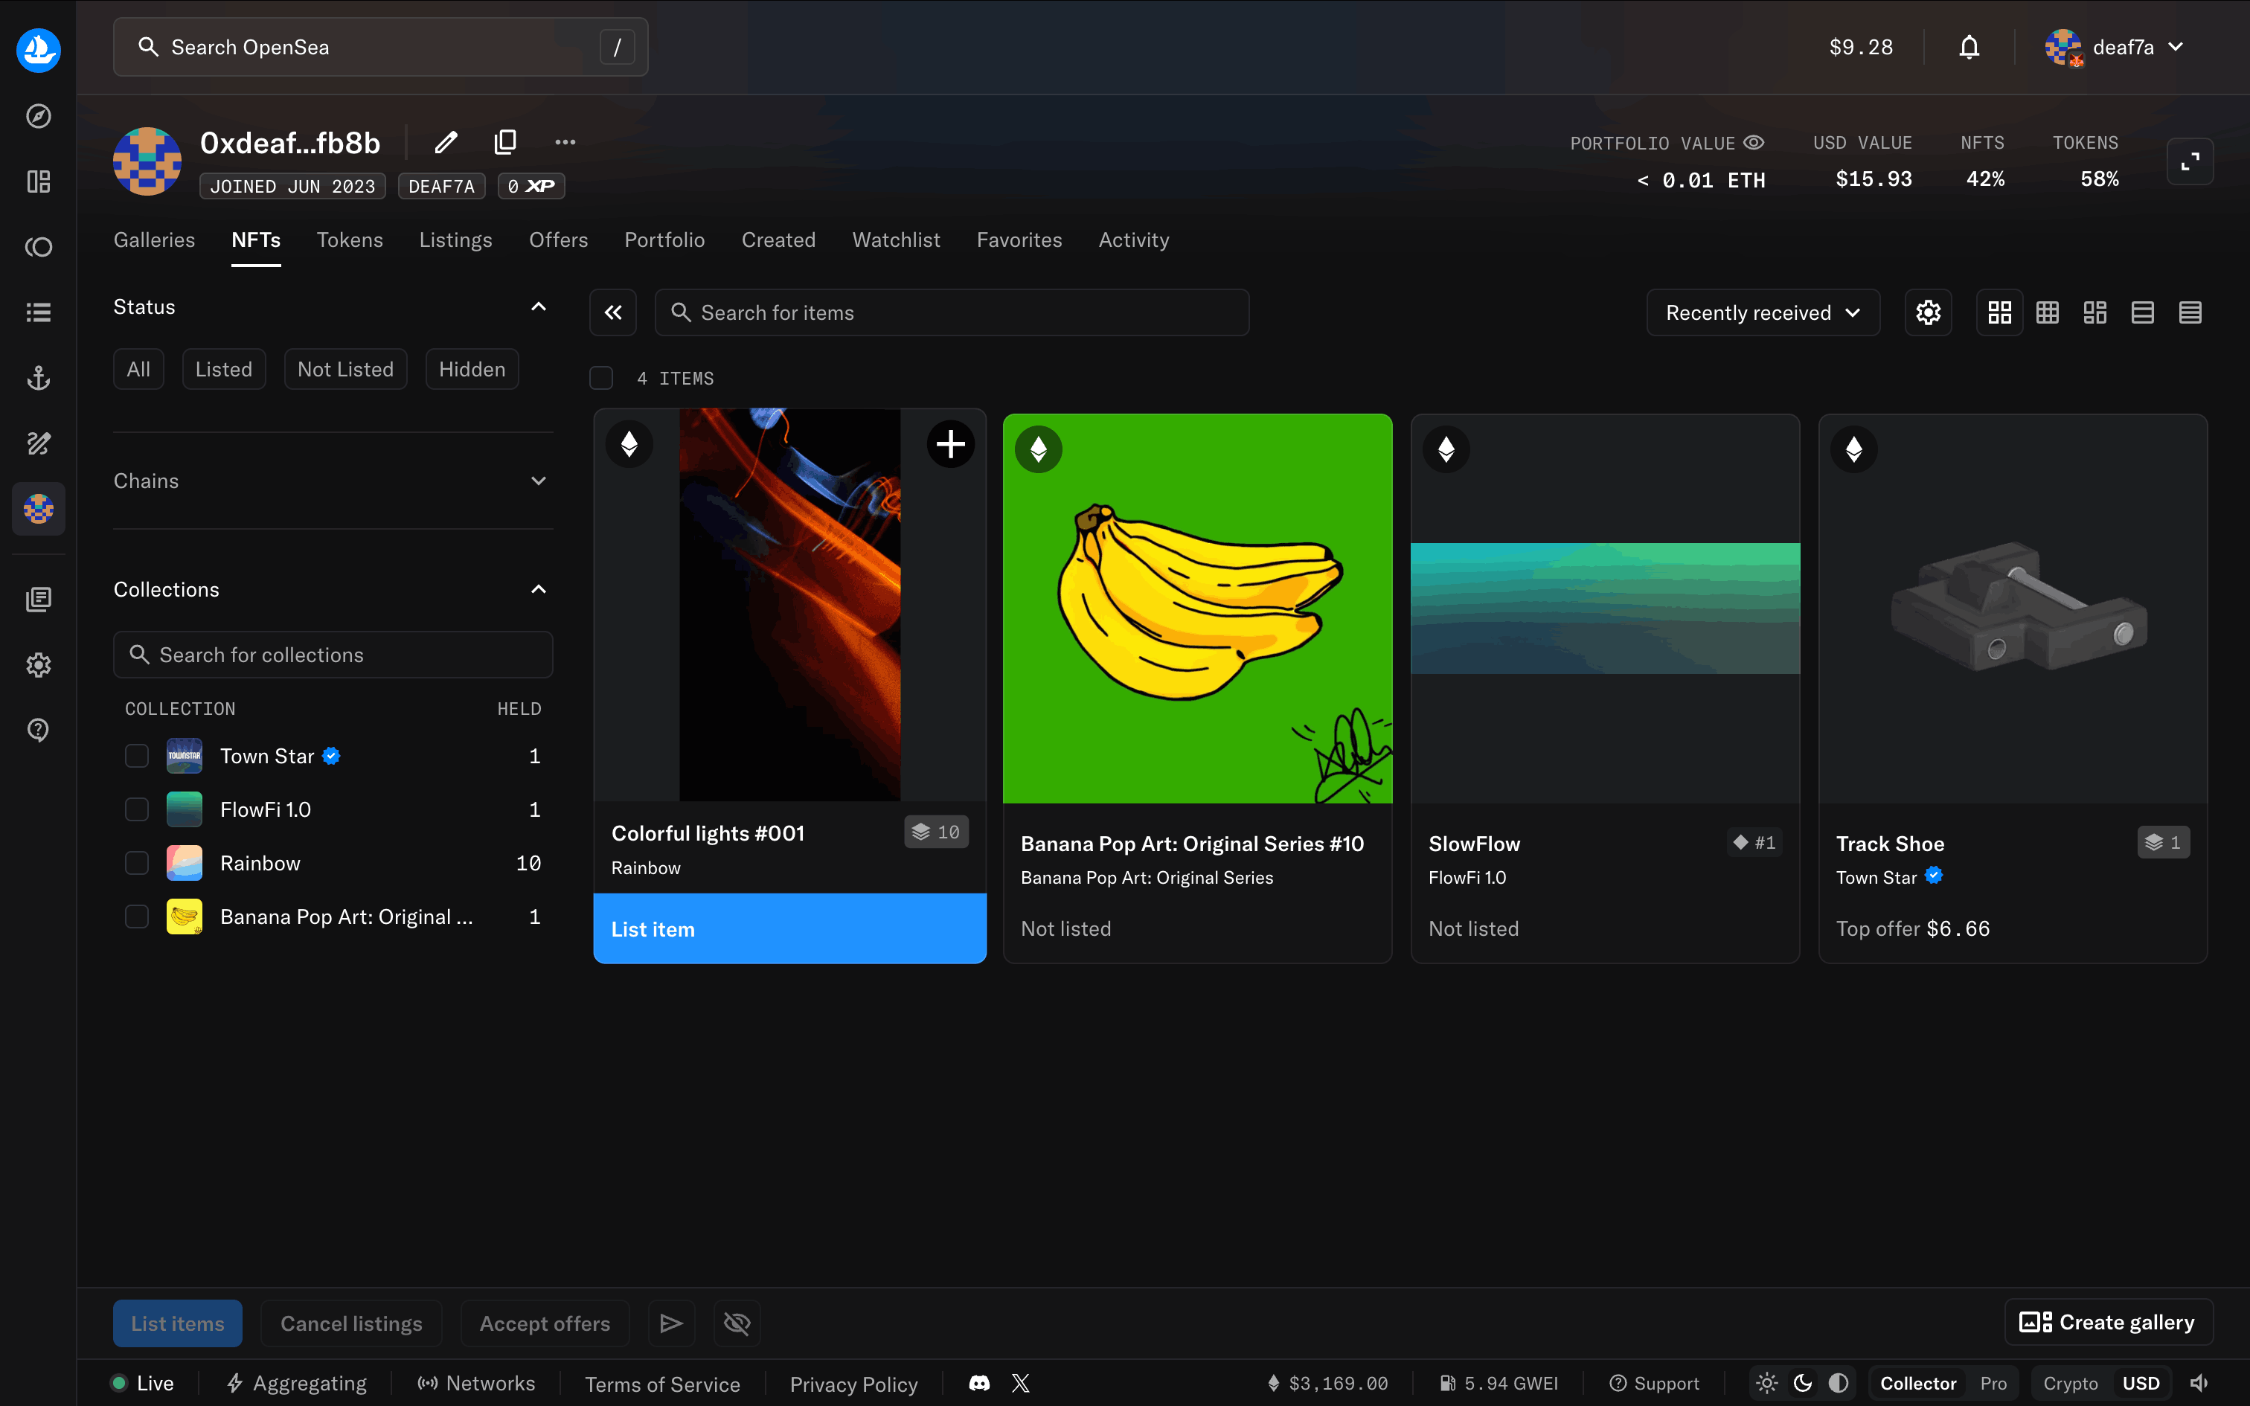Switch to the Tokens tab
2250x1406 pixels.
click(x=350, y=240)
